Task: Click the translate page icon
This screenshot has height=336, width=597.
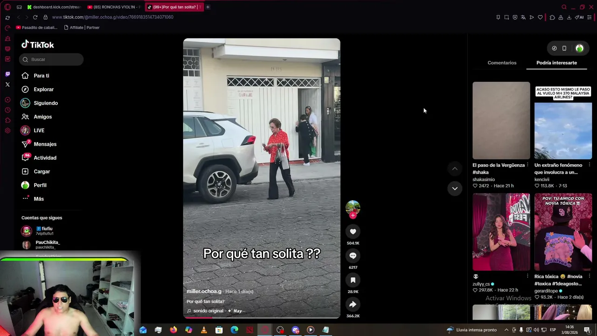Action: pyautogui.click(x=523, y=17)
